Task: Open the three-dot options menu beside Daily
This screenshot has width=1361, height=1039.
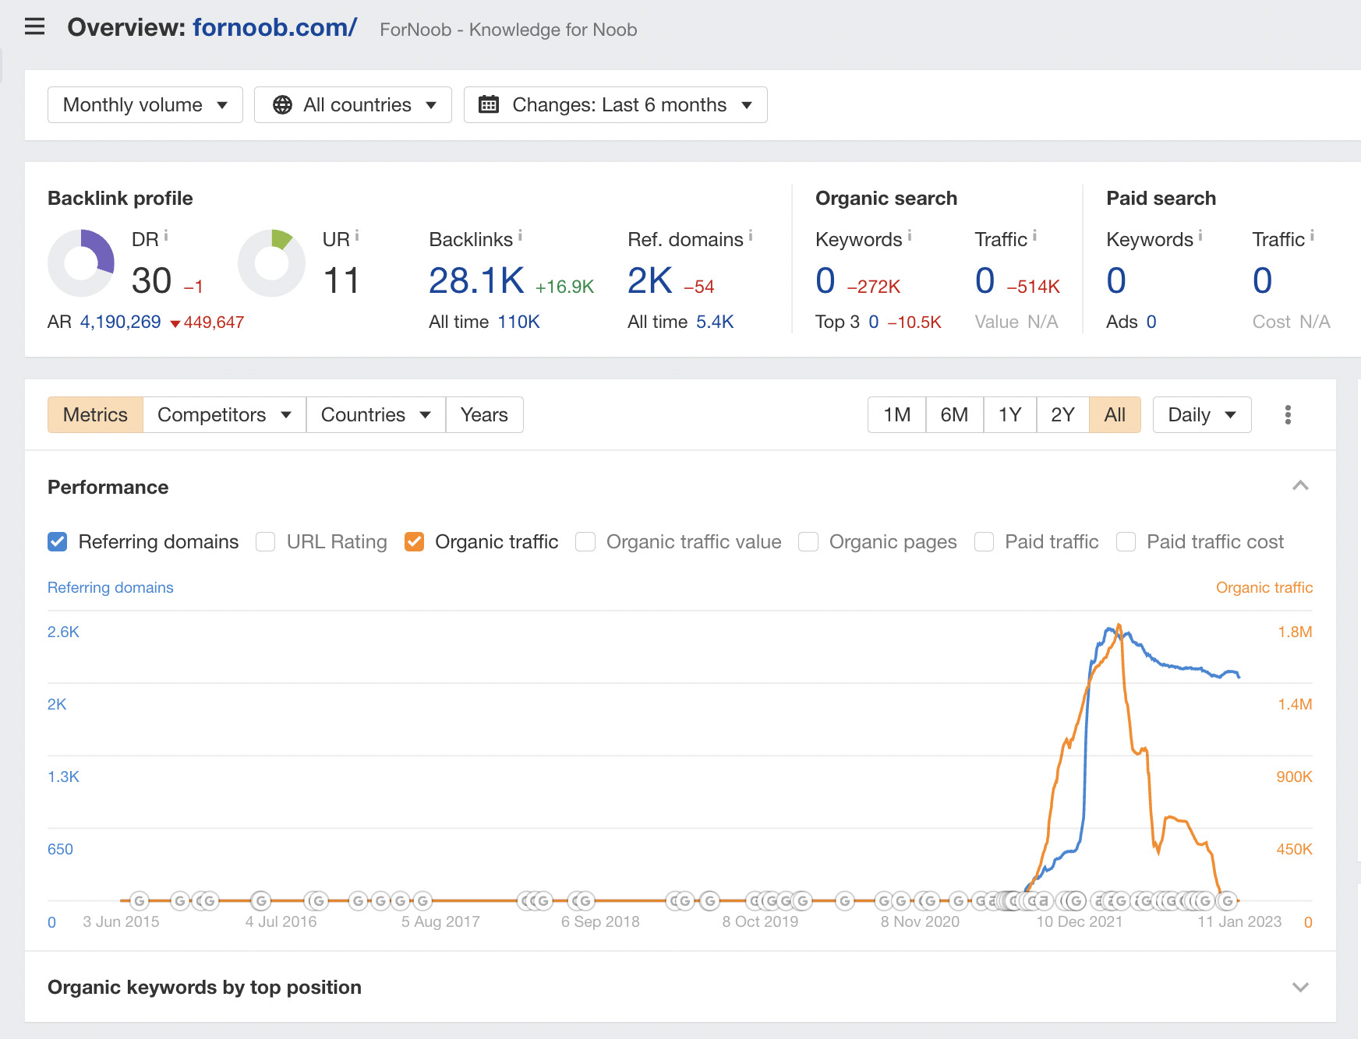Action: 1288,414
